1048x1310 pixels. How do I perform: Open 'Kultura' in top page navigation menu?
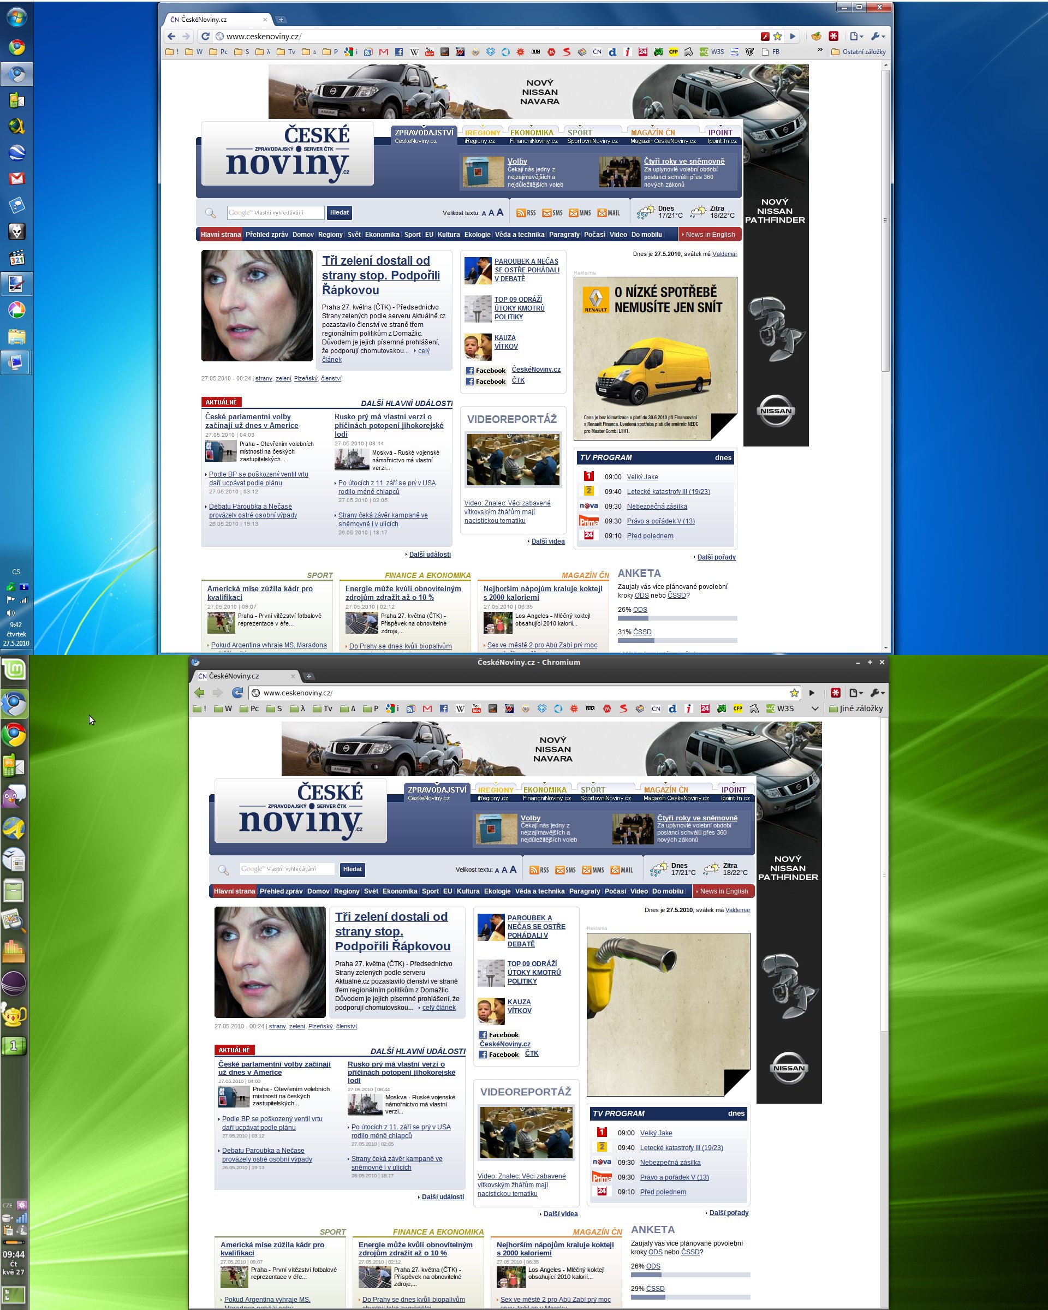[448, 235]
